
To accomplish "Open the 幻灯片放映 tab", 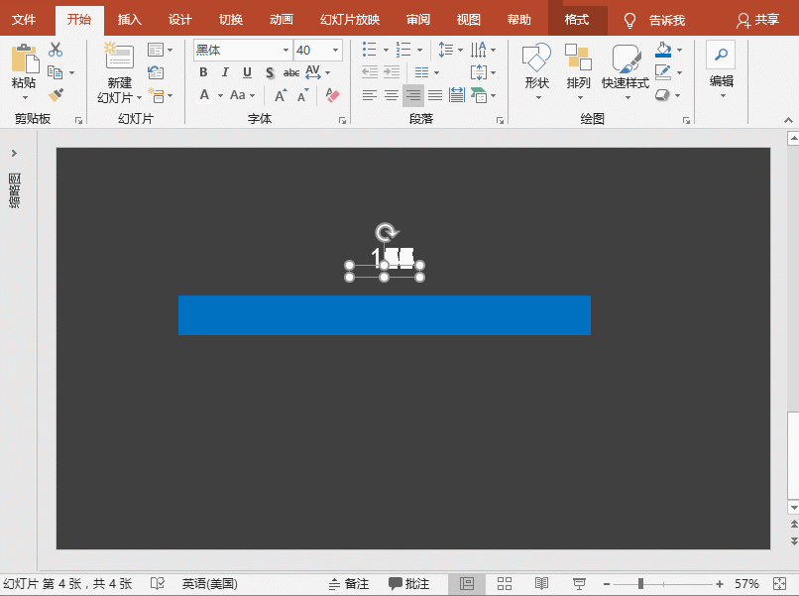I will pos(350,20).
